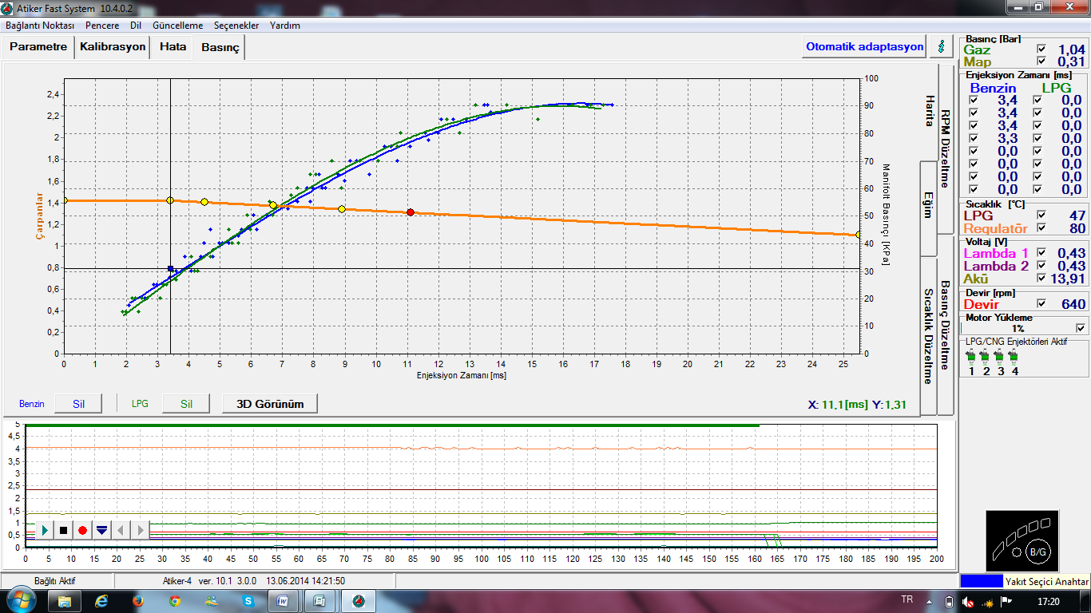Switch to the Hata tab
This screenshot has height=613, width=1091.
[x=173, y=47]
